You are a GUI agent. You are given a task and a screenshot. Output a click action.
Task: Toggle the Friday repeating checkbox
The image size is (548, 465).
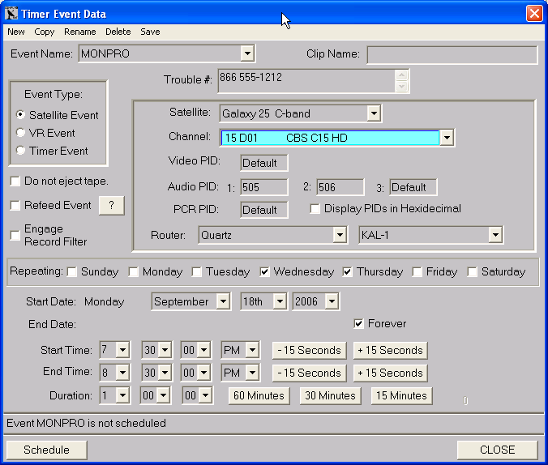pos(417,272)
